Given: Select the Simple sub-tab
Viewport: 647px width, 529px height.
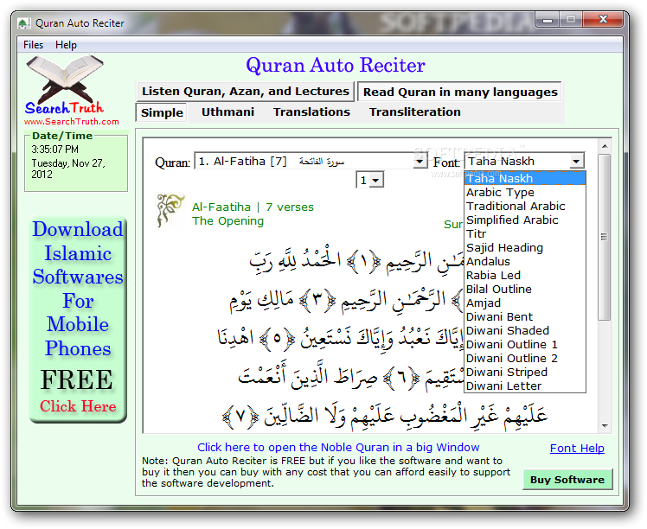Looking at the screenshot, I should [x=162, y=112].
